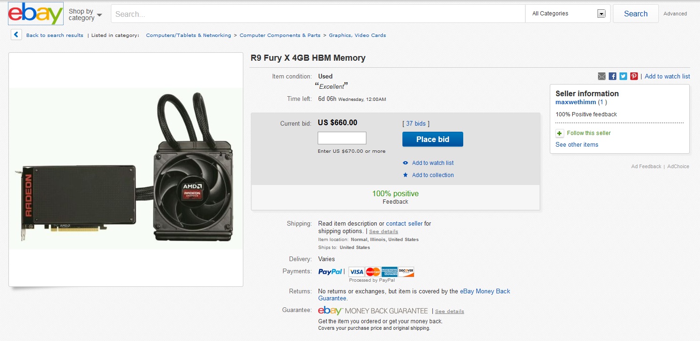Share listing on Twitter
This screenshot has width=700, height=341.
(623, 76)
